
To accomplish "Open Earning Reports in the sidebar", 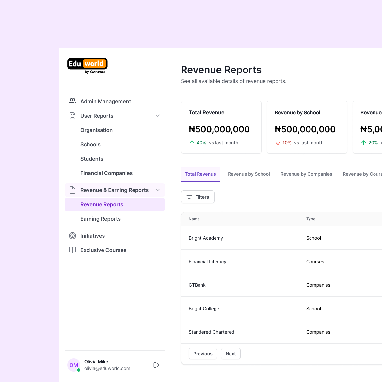I will (x=101, y=219).
